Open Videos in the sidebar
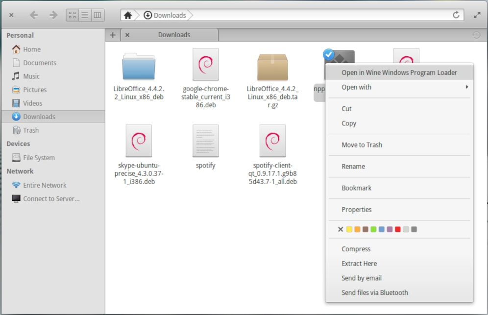The image size is (488, 315). coord(53,103)
